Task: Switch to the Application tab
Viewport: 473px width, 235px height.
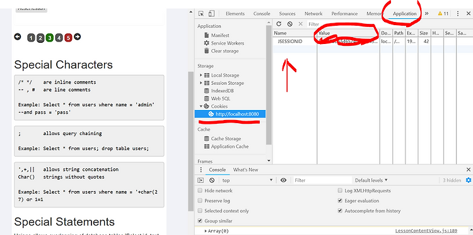Action: point(404,14)
